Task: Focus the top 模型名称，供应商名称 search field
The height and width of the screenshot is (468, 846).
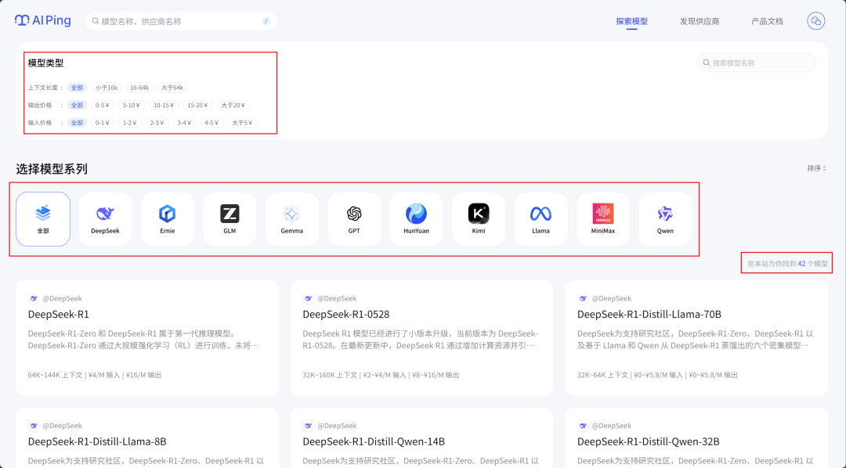Action: click(181, 21)
